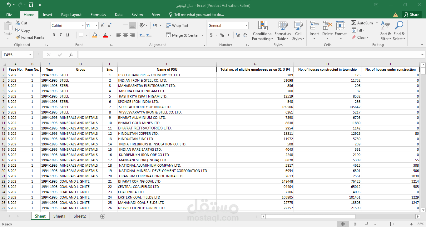426x227 pixels.
Task: Open Cell Styles gallery
Action: (298, 31)
